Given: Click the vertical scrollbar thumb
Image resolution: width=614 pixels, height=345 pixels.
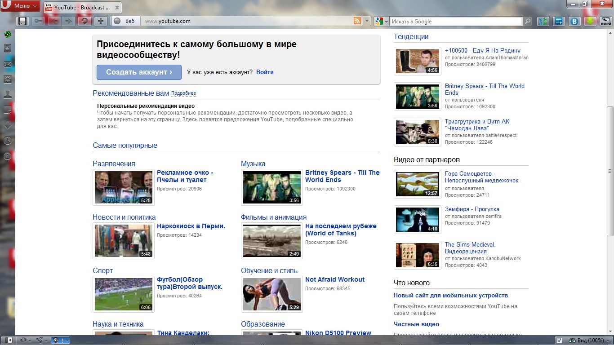Looking at the screenshot, I should pyautogui.click(x=610, y=171).
